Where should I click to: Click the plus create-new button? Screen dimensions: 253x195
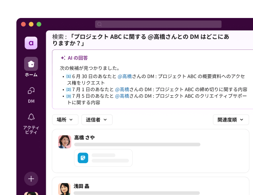(31, 179)
